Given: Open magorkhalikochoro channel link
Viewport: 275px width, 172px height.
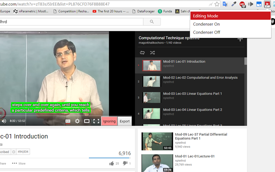Looking at the screenshot, I should pos(151,43).
